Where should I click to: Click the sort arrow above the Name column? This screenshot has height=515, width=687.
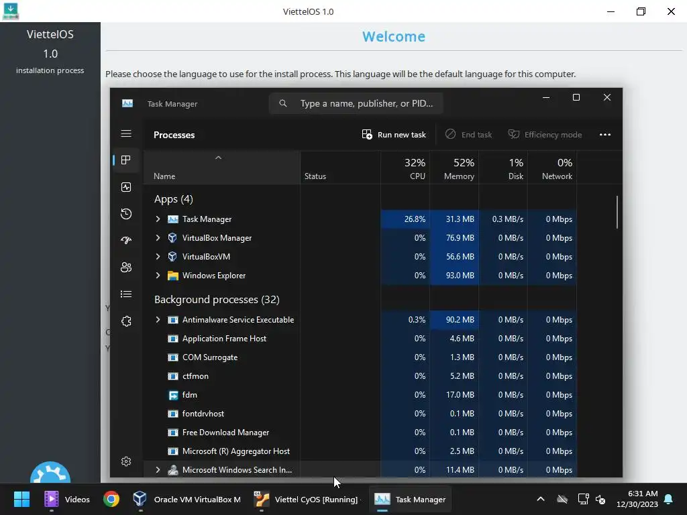click(218, 158)
